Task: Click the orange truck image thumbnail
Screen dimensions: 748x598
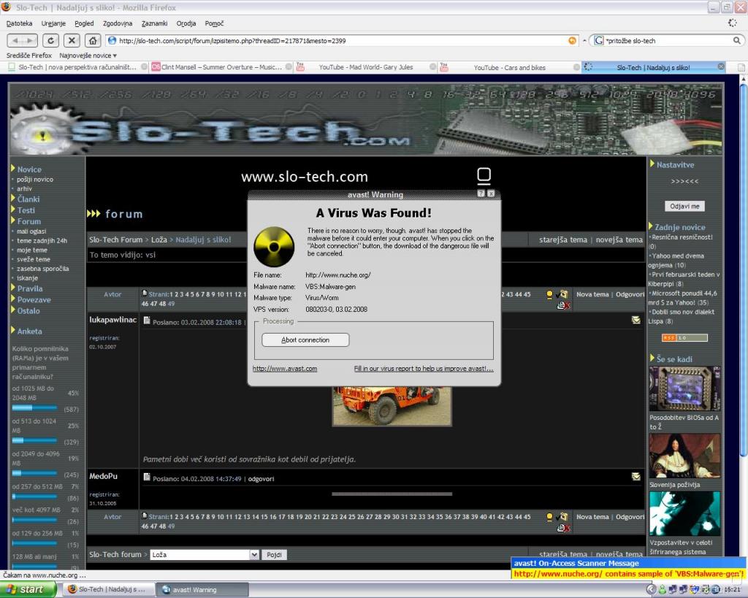Action: click(392, 406)
